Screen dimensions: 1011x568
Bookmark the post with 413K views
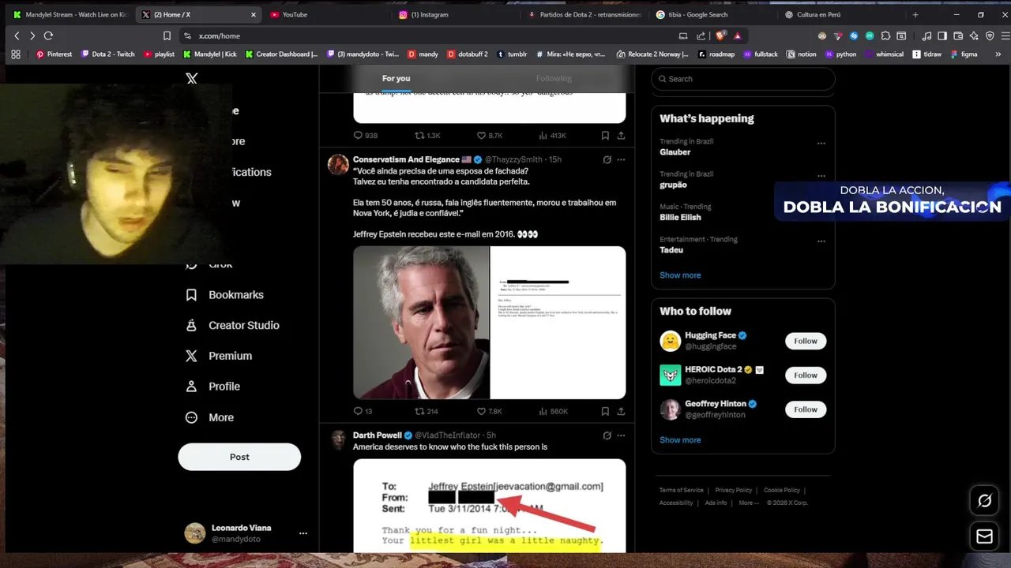pyautogui.click(x=605, y=136)
